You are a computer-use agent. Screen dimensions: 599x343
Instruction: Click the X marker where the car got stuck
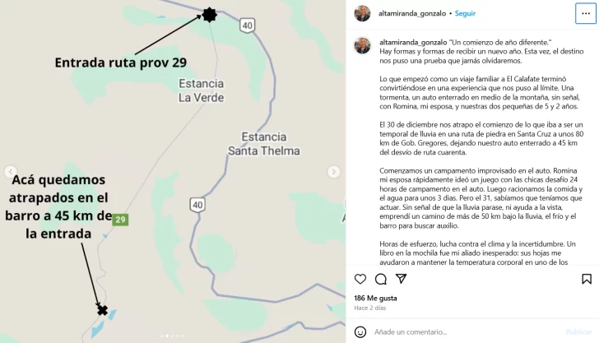click(x=102, y=310)
